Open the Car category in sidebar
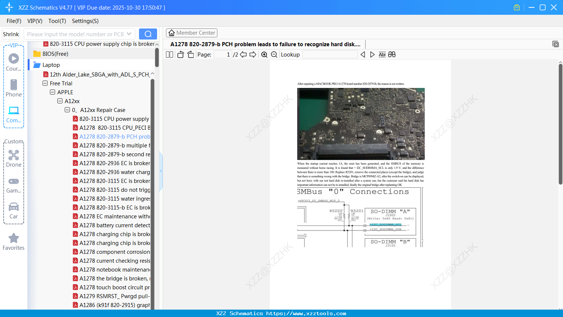Viewport: 563px width, 317px height. coord(14,210)
